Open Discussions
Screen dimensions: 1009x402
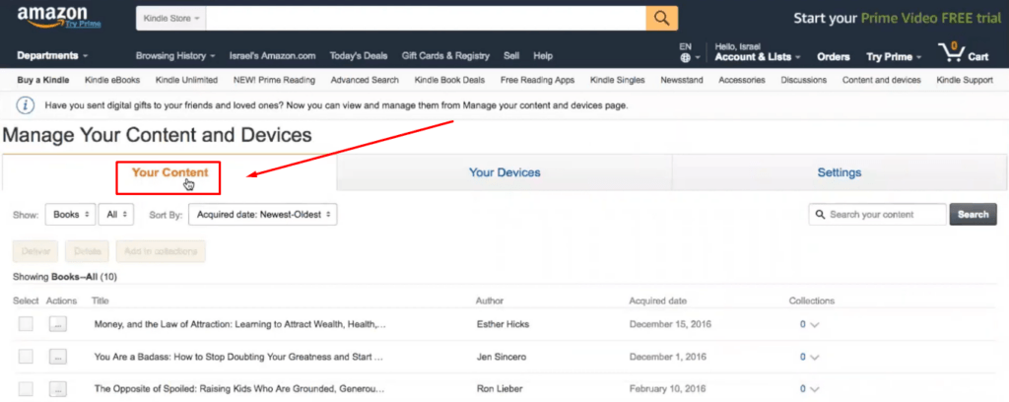tap(804, 81)
